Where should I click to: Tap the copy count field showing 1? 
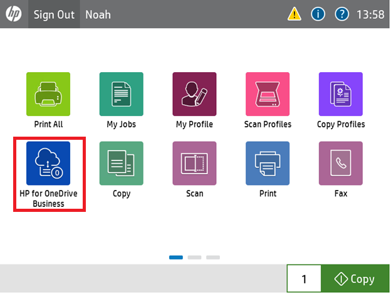coord(304,279)
